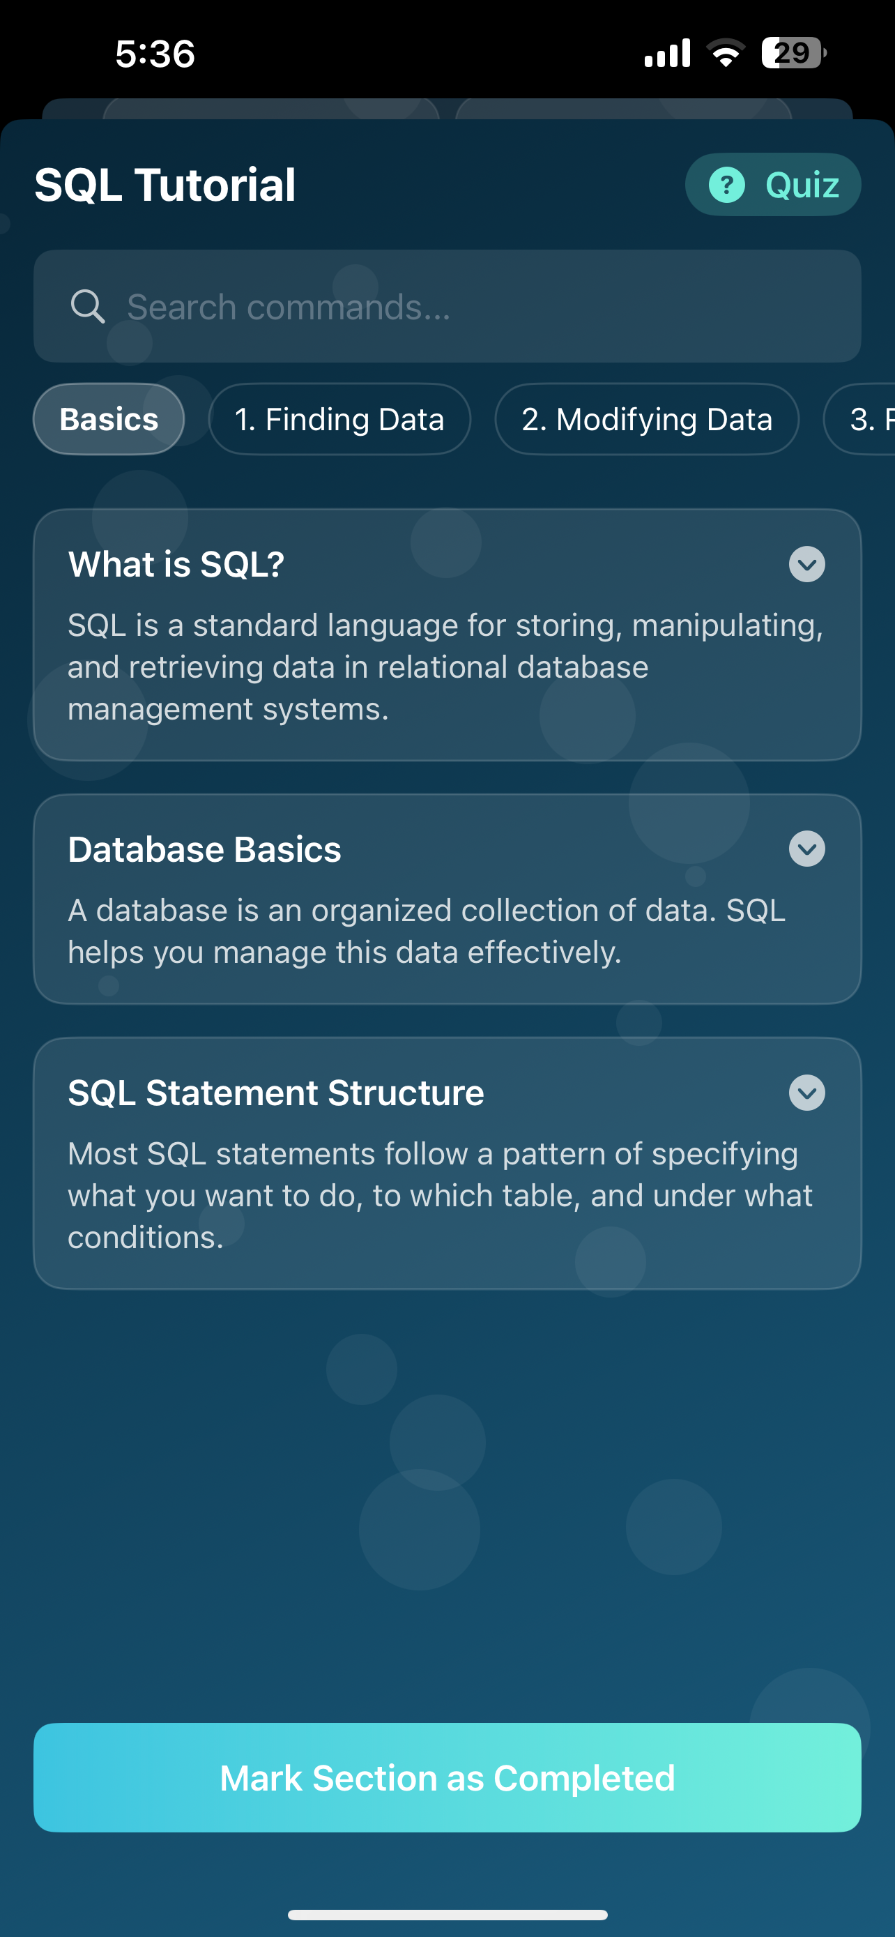The width and height of the screenshot is (895, 1937).
Task: Switch to 1. Finding Data tab
Action: point(339,419)
